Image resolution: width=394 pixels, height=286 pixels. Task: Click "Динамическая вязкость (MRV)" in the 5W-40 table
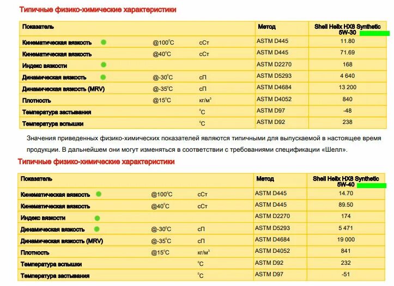[62, 241]
